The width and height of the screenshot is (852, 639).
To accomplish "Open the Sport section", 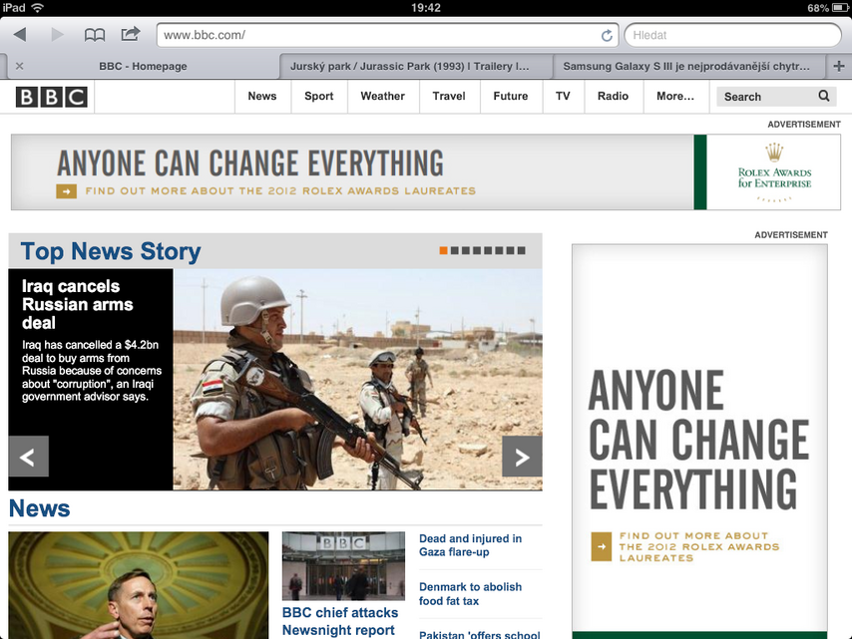I will [x=319, y=97].
